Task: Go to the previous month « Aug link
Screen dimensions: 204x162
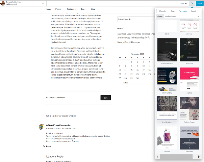Action: pyautogui.click(x=126, y=82)
